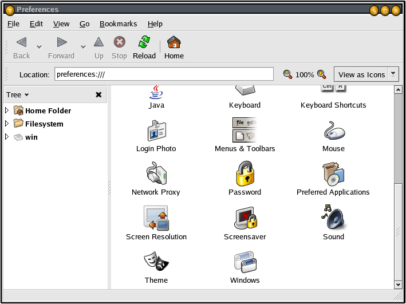Open the Screen Resolution icon

click(156, 218)
